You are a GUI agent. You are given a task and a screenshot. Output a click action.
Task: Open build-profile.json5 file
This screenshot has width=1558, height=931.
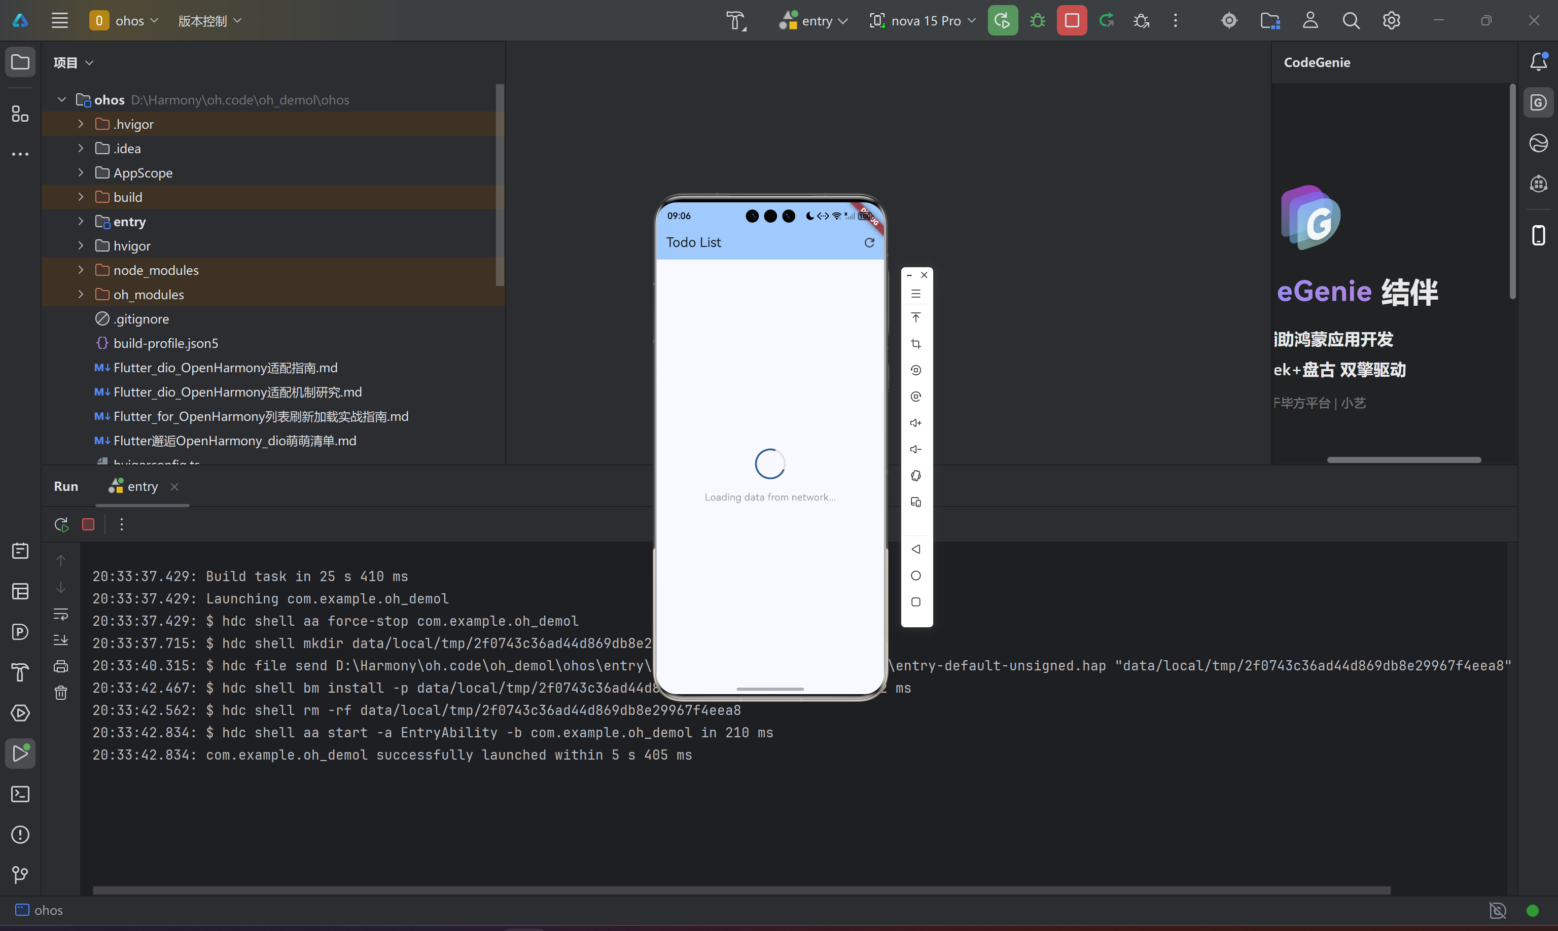[x=166, y=343]
